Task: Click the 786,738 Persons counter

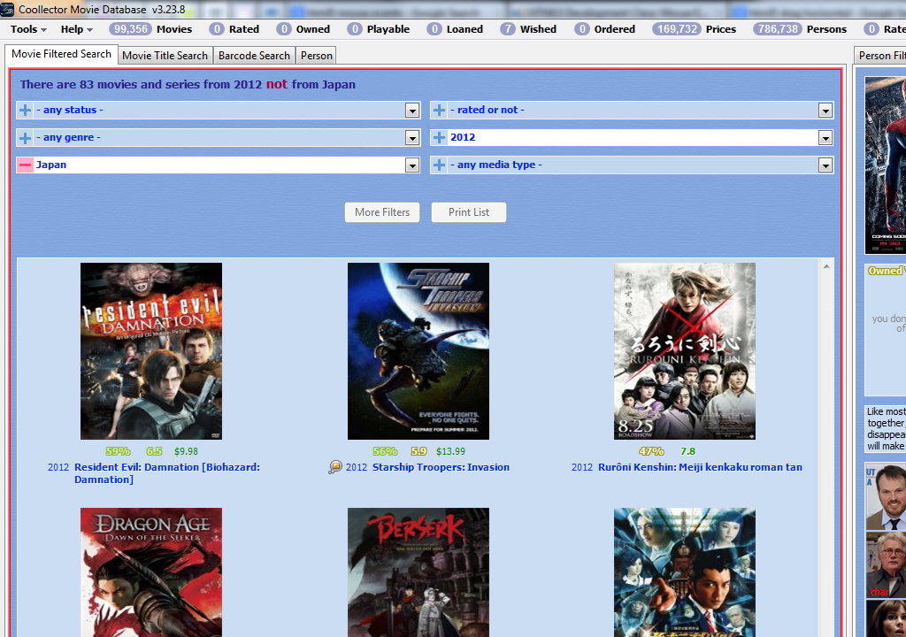Action: click(800, 29)
